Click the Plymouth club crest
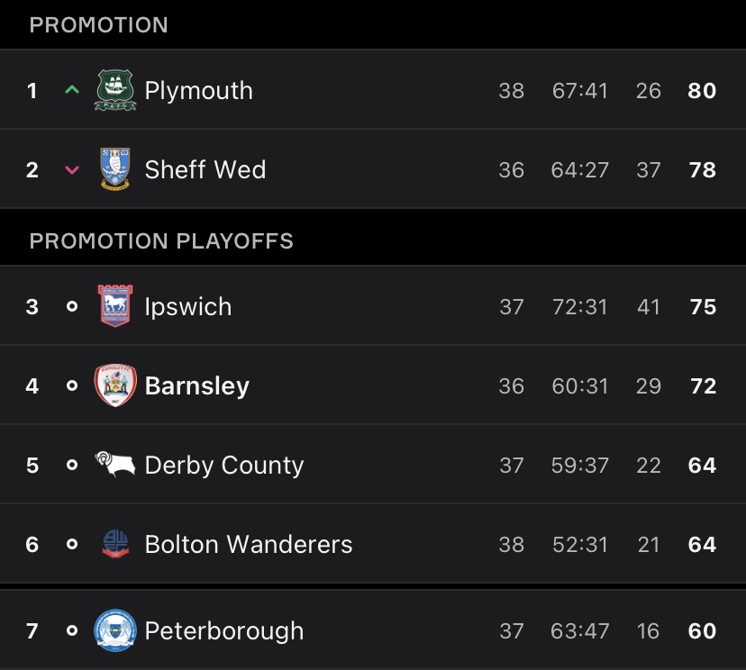The height and width of the screenshot is (670, 746). (115, 90)
